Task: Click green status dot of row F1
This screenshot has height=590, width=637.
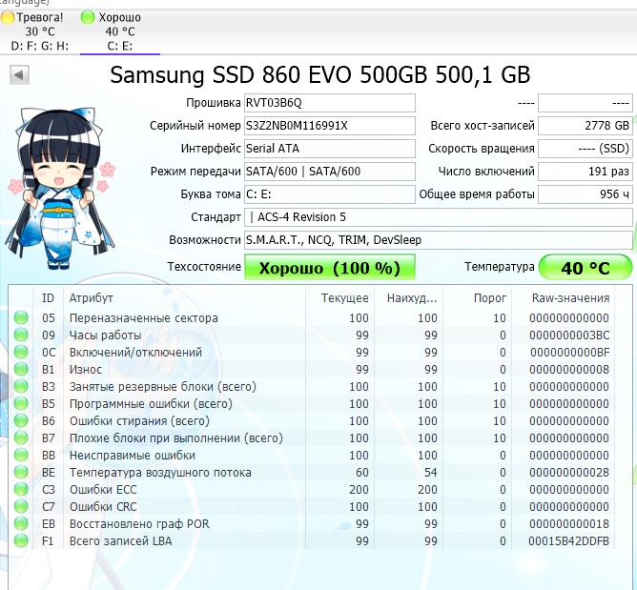Action: (x=21, y=540)
